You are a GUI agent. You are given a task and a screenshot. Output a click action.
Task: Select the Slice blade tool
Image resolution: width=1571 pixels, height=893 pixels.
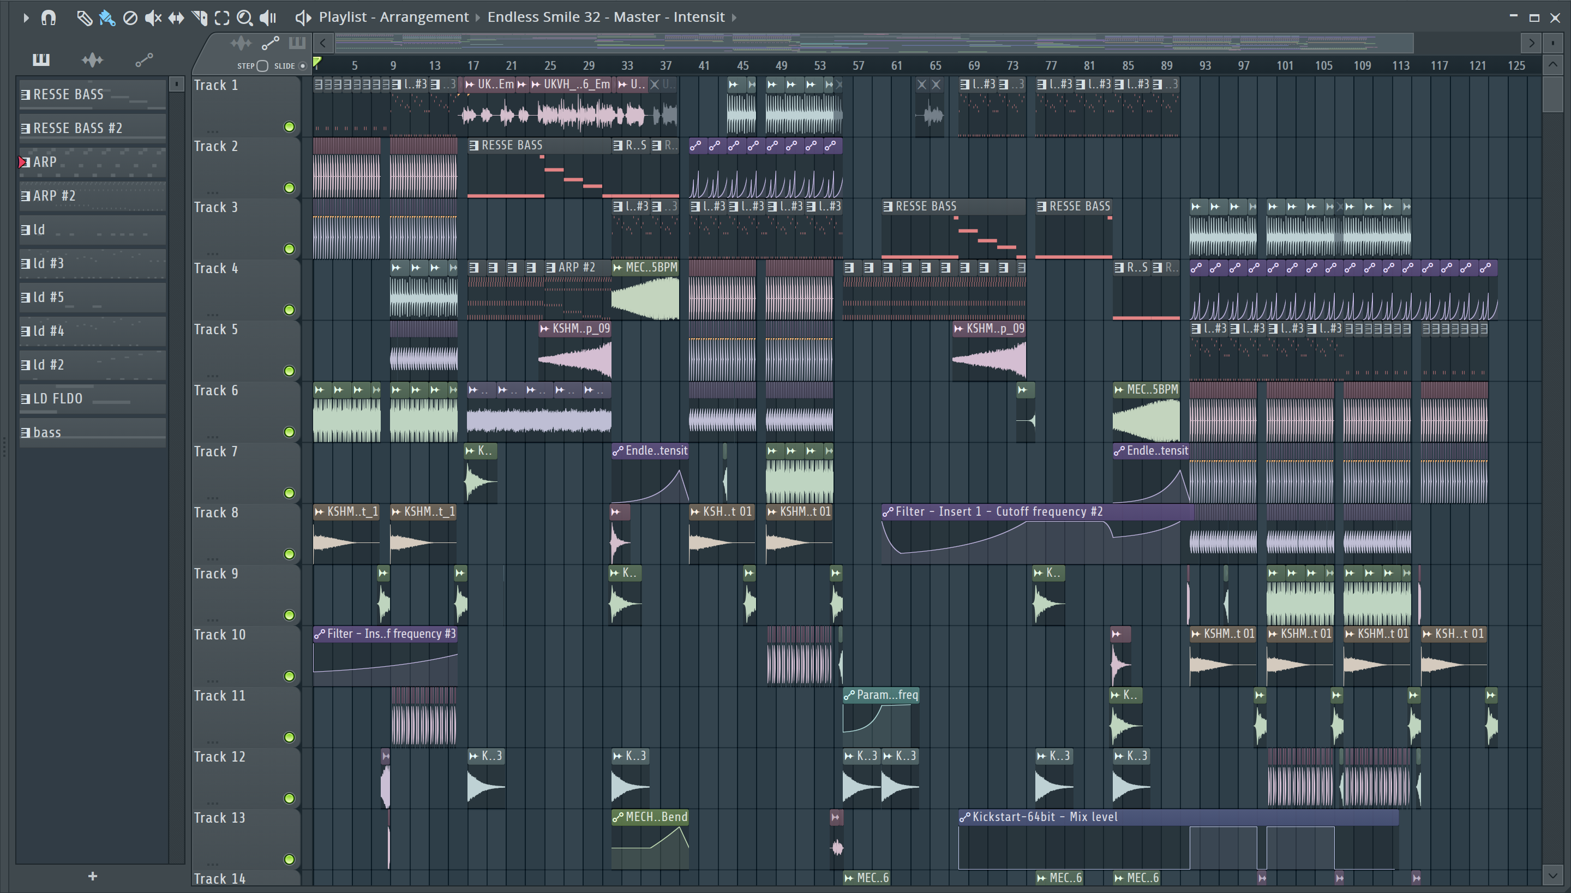(x=200, y=18)
